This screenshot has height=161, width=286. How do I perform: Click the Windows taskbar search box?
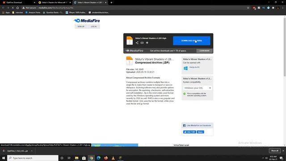point(33,158)
